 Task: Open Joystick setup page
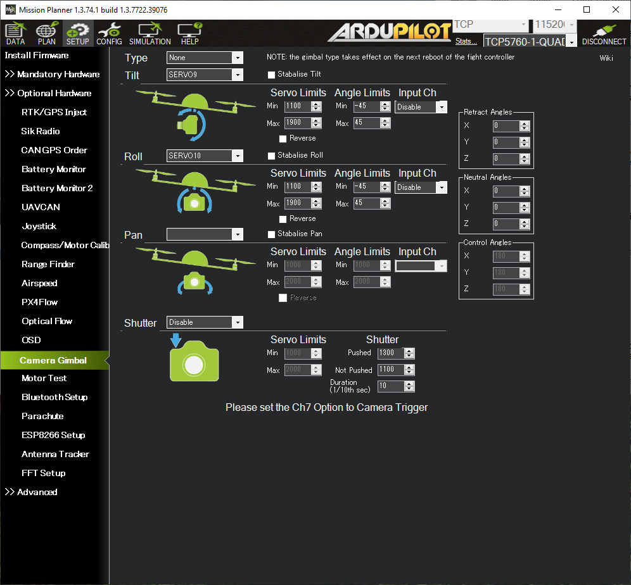point(39,226)
